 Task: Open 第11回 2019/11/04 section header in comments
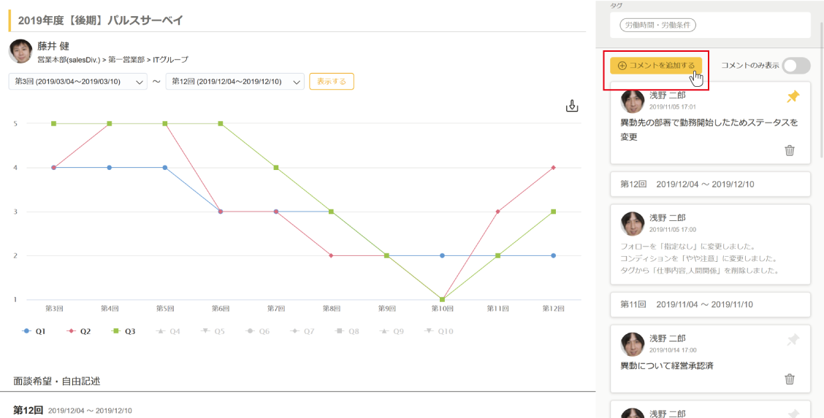coord(710,304)
